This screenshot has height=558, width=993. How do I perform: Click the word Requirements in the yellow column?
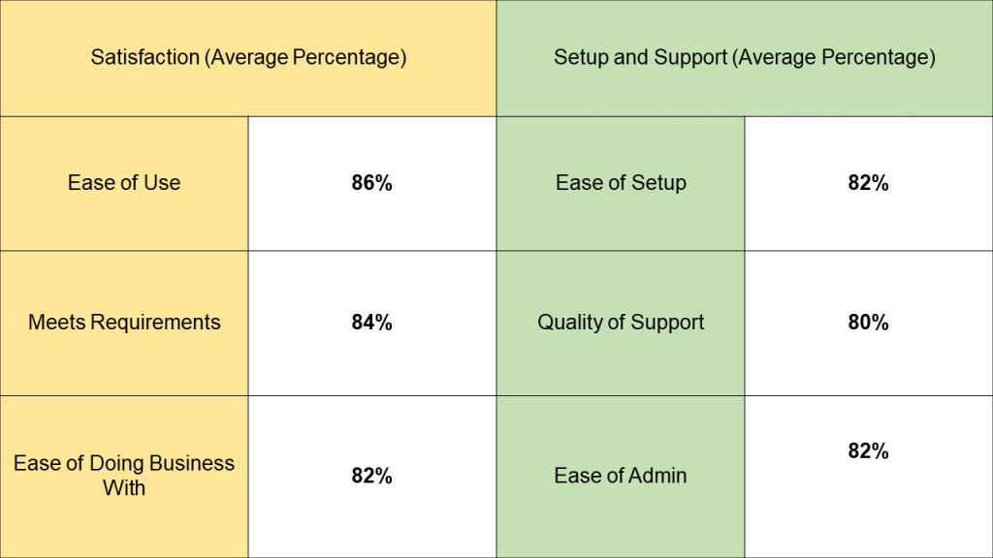(155, 323)
